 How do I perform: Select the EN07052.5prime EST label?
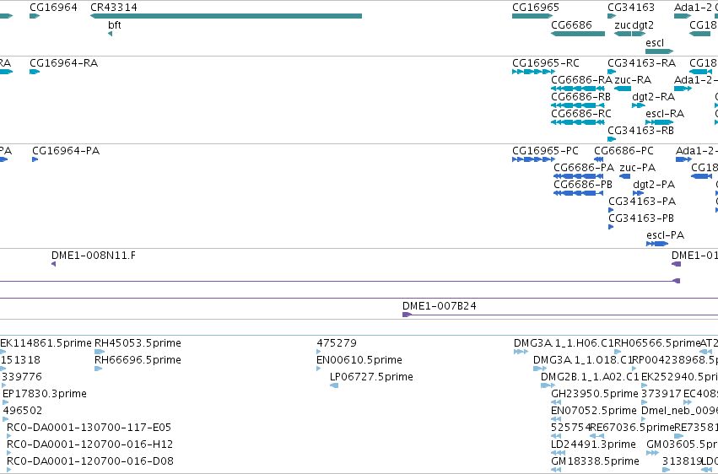click(594, 411)
